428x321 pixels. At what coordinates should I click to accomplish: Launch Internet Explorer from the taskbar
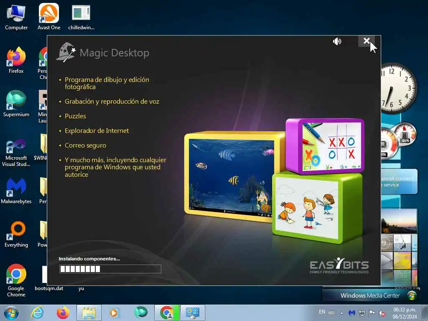37,313
